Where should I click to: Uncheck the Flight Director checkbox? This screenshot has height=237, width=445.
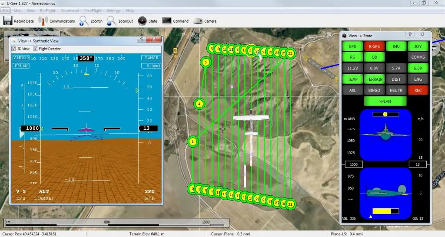[36, 49]
